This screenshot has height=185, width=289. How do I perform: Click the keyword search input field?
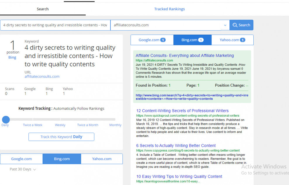coord(55,25)
